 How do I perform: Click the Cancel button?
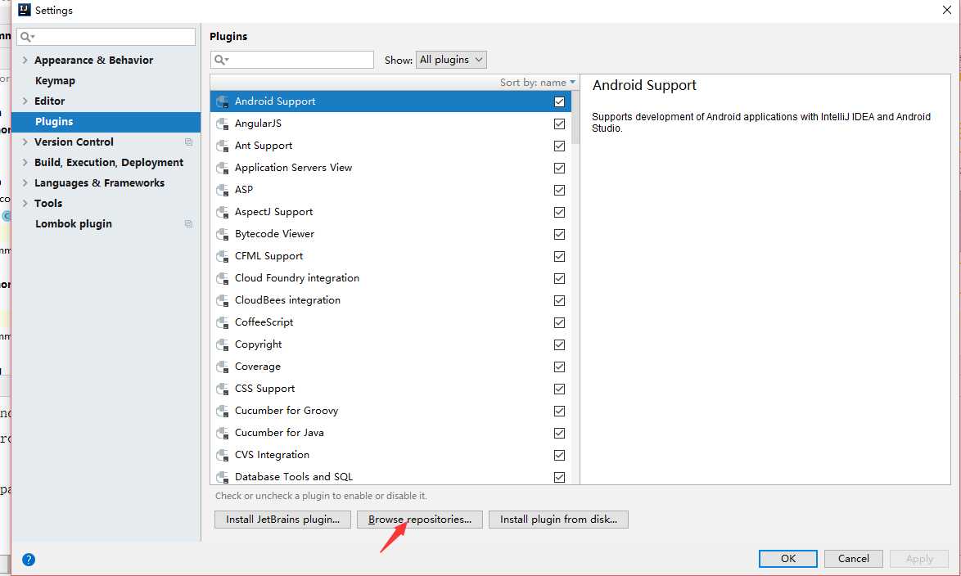[x=854, y=559]
